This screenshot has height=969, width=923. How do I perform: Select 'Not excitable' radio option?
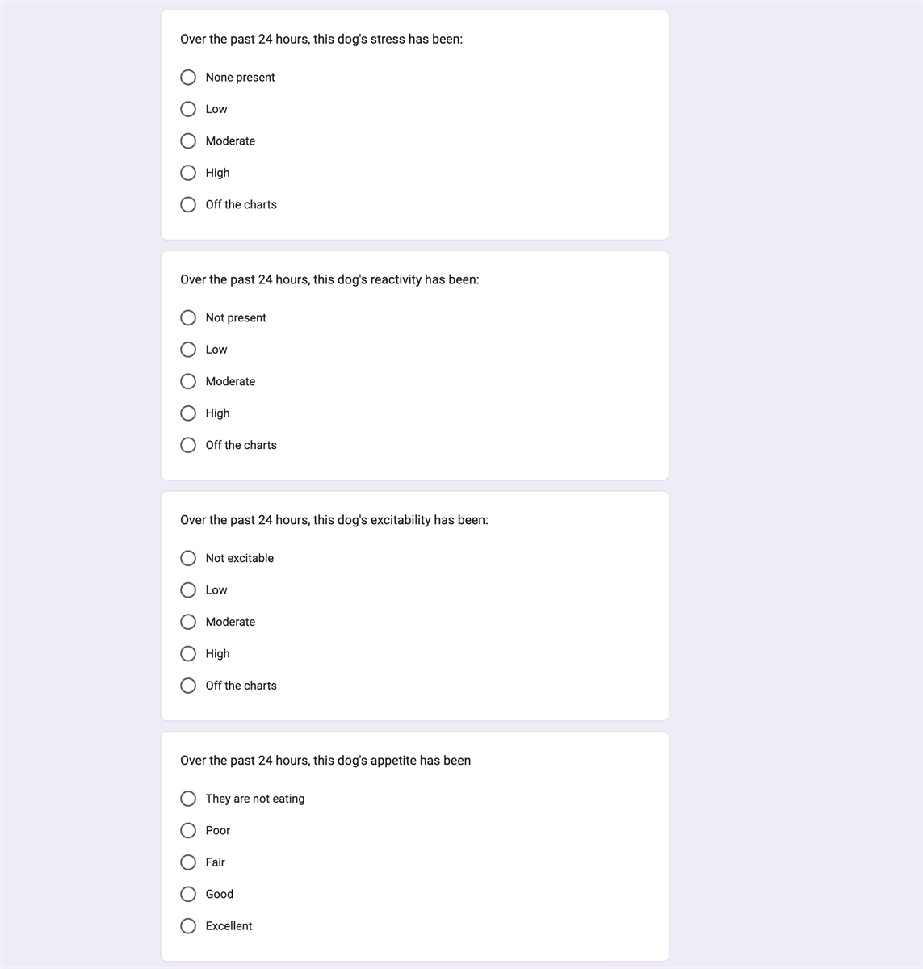188,558
